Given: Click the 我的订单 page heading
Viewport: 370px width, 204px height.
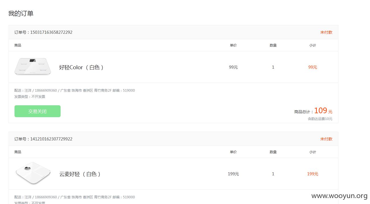Looking at the screenshot, I should pyautogui.click(x=21, y=13).
